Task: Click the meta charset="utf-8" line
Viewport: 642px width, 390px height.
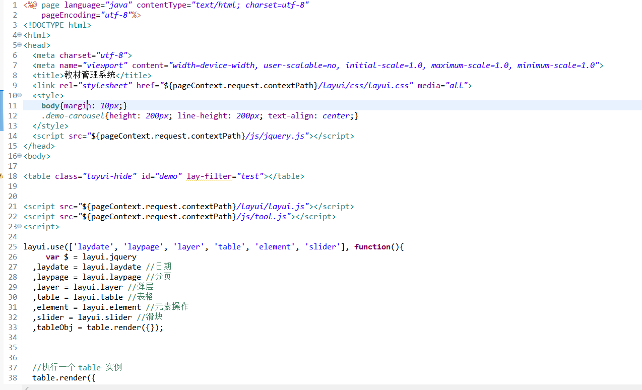Action: 82,55
